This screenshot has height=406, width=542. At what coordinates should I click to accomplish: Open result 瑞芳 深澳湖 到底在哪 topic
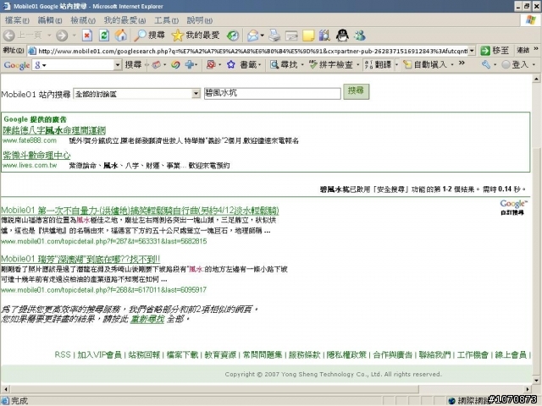click(x=80, y=259)
